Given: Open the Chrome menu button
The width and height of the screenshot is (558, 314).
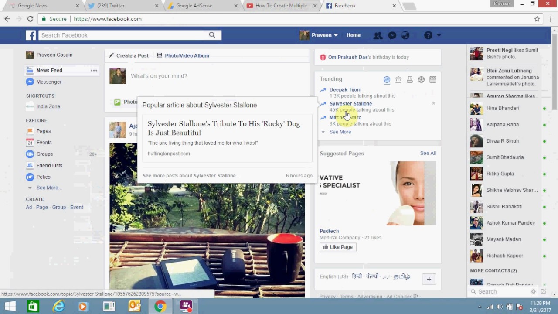Looking at the screenshot, I should (x=551, y=19).
